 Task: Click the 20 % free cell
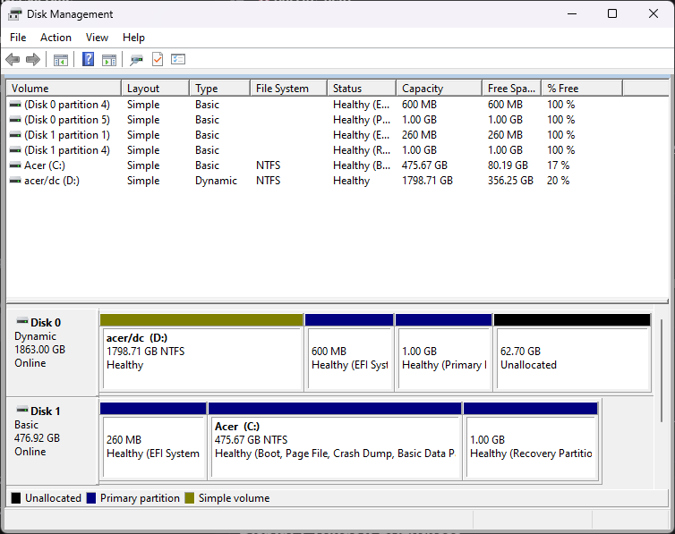[x=558, y=181]
